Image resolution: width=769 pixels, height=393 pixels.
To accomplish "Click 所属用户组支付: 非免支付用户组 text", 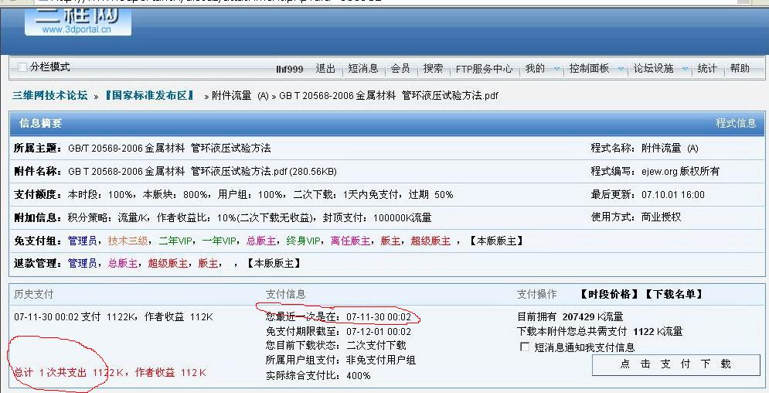I will point(341,361).
